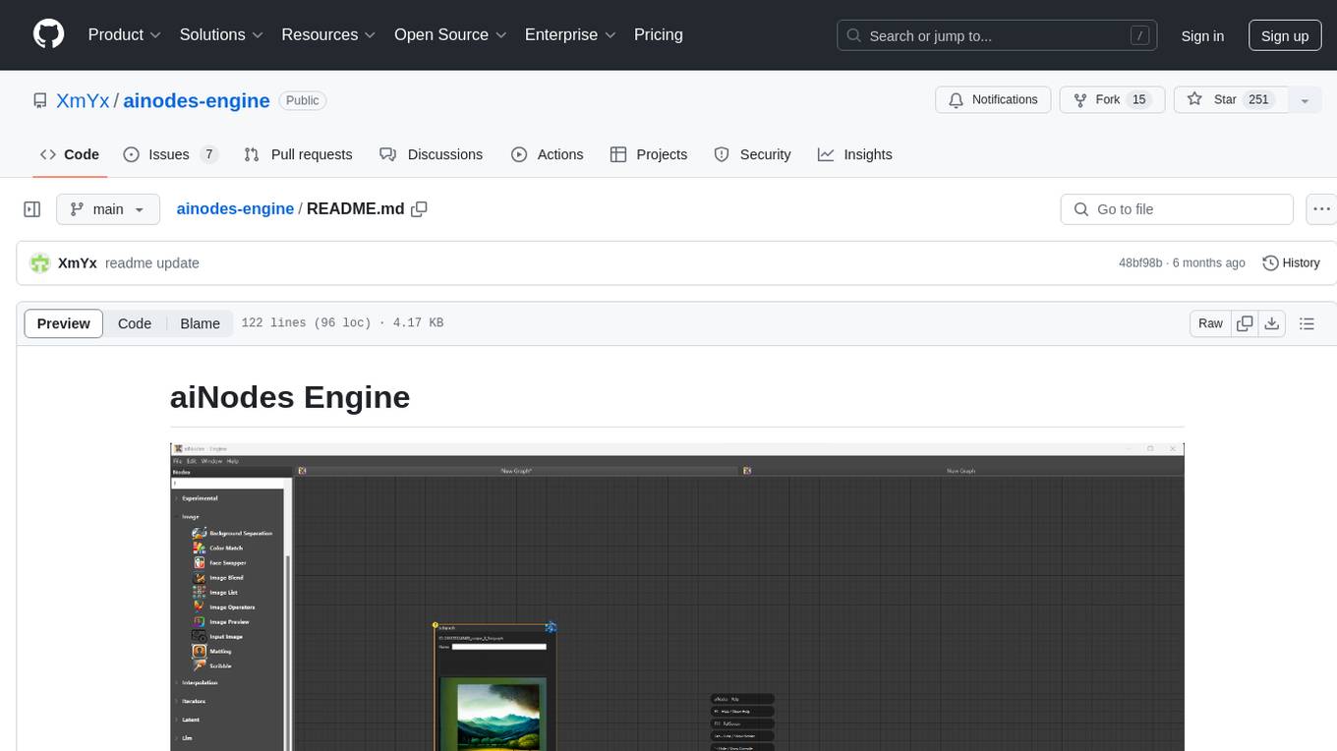Open the XmYx owner profile link
This screenshot has width=1337, height=751.
click(83, 100)
